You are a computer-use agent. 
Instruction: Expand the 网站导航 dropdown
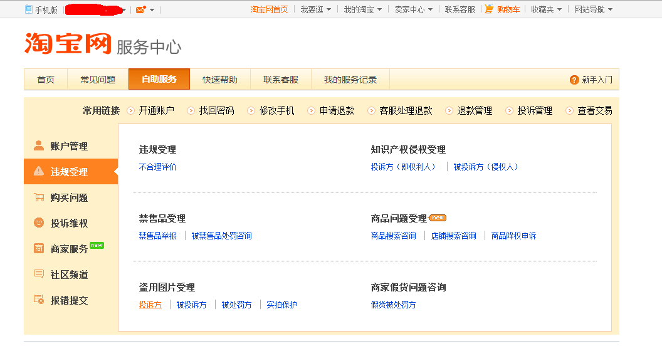(x=610, y=9)
